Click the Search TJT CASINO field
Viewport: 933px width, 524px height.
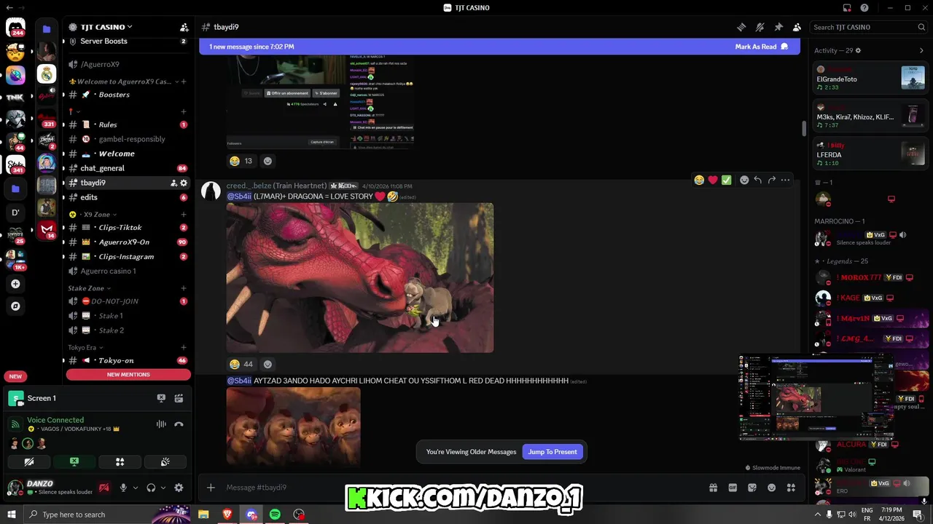coord(869,27)
